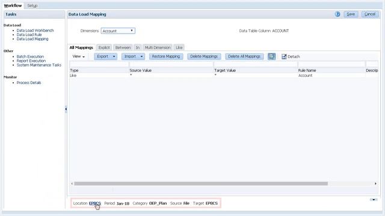Click the EPBCS Target value
Screen dimensions: 385x216
click(212, 203)
